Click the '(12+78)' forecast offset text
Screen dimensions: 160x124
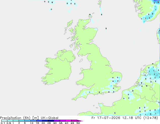tap(151, 118)
